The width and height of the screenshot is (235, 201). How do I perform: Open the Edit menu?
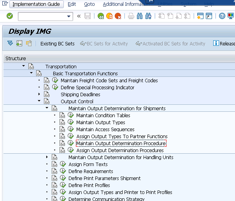[72, 4]
